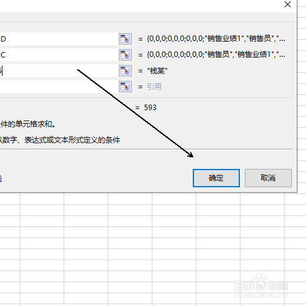This screenshot has height=306, width=306.
Task: Focus the input field ending in C
Action: click(59, 54)
